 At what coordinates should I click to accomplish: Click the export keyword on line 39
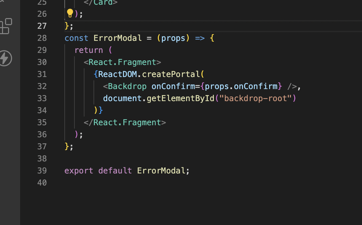pyautogui.click(x=79, y=171)
